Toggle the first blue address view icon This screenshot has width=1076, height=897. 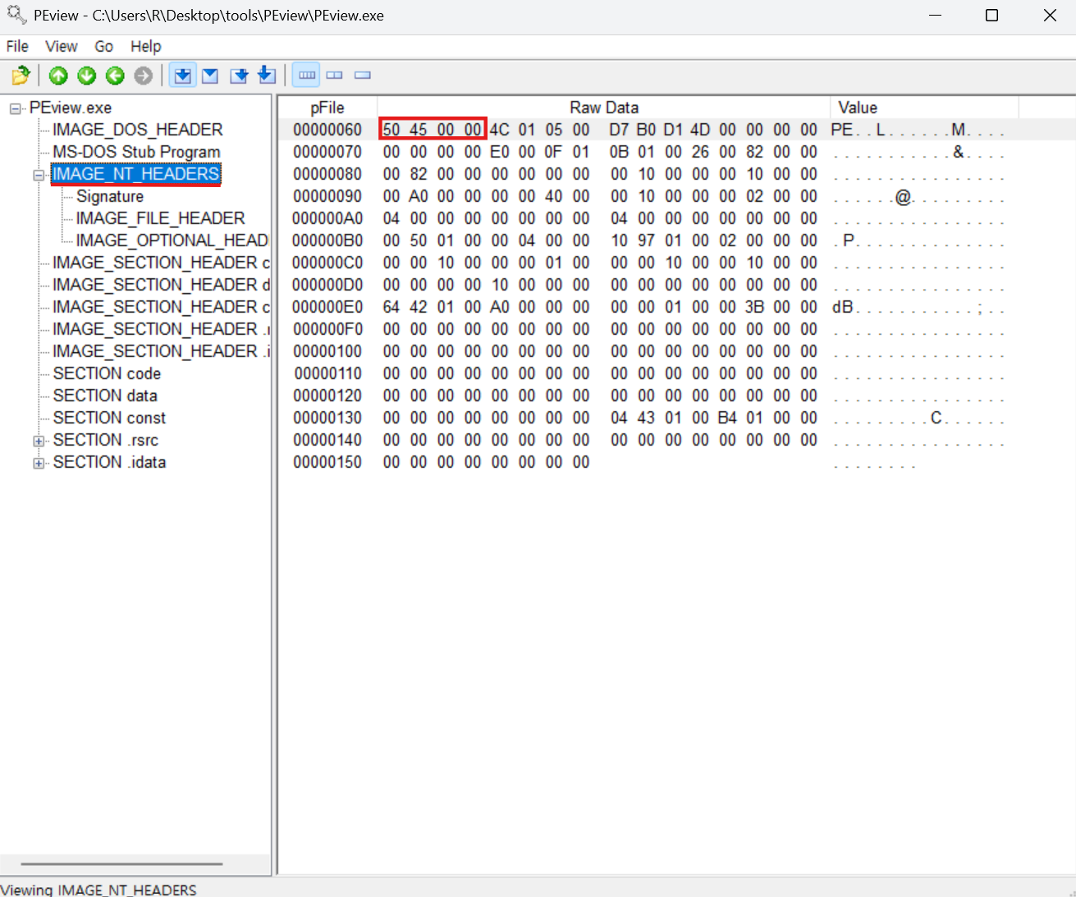coord(183,76)
